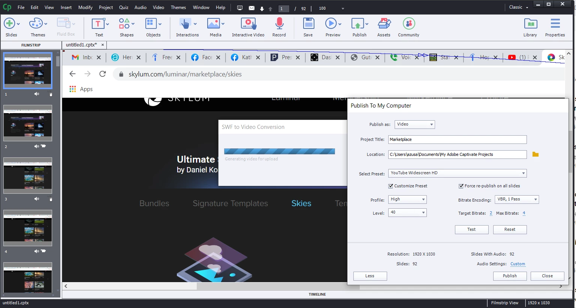Click the Save disk icon
Screen dimensions: 576x308
308,24
